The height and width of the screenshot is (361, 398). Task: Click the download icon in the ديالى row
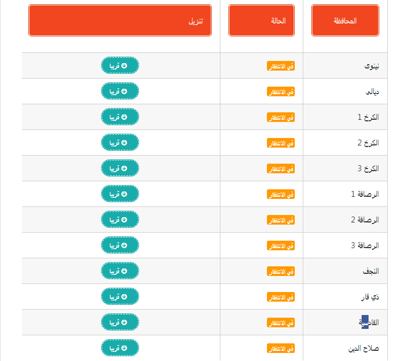[124, 91]
